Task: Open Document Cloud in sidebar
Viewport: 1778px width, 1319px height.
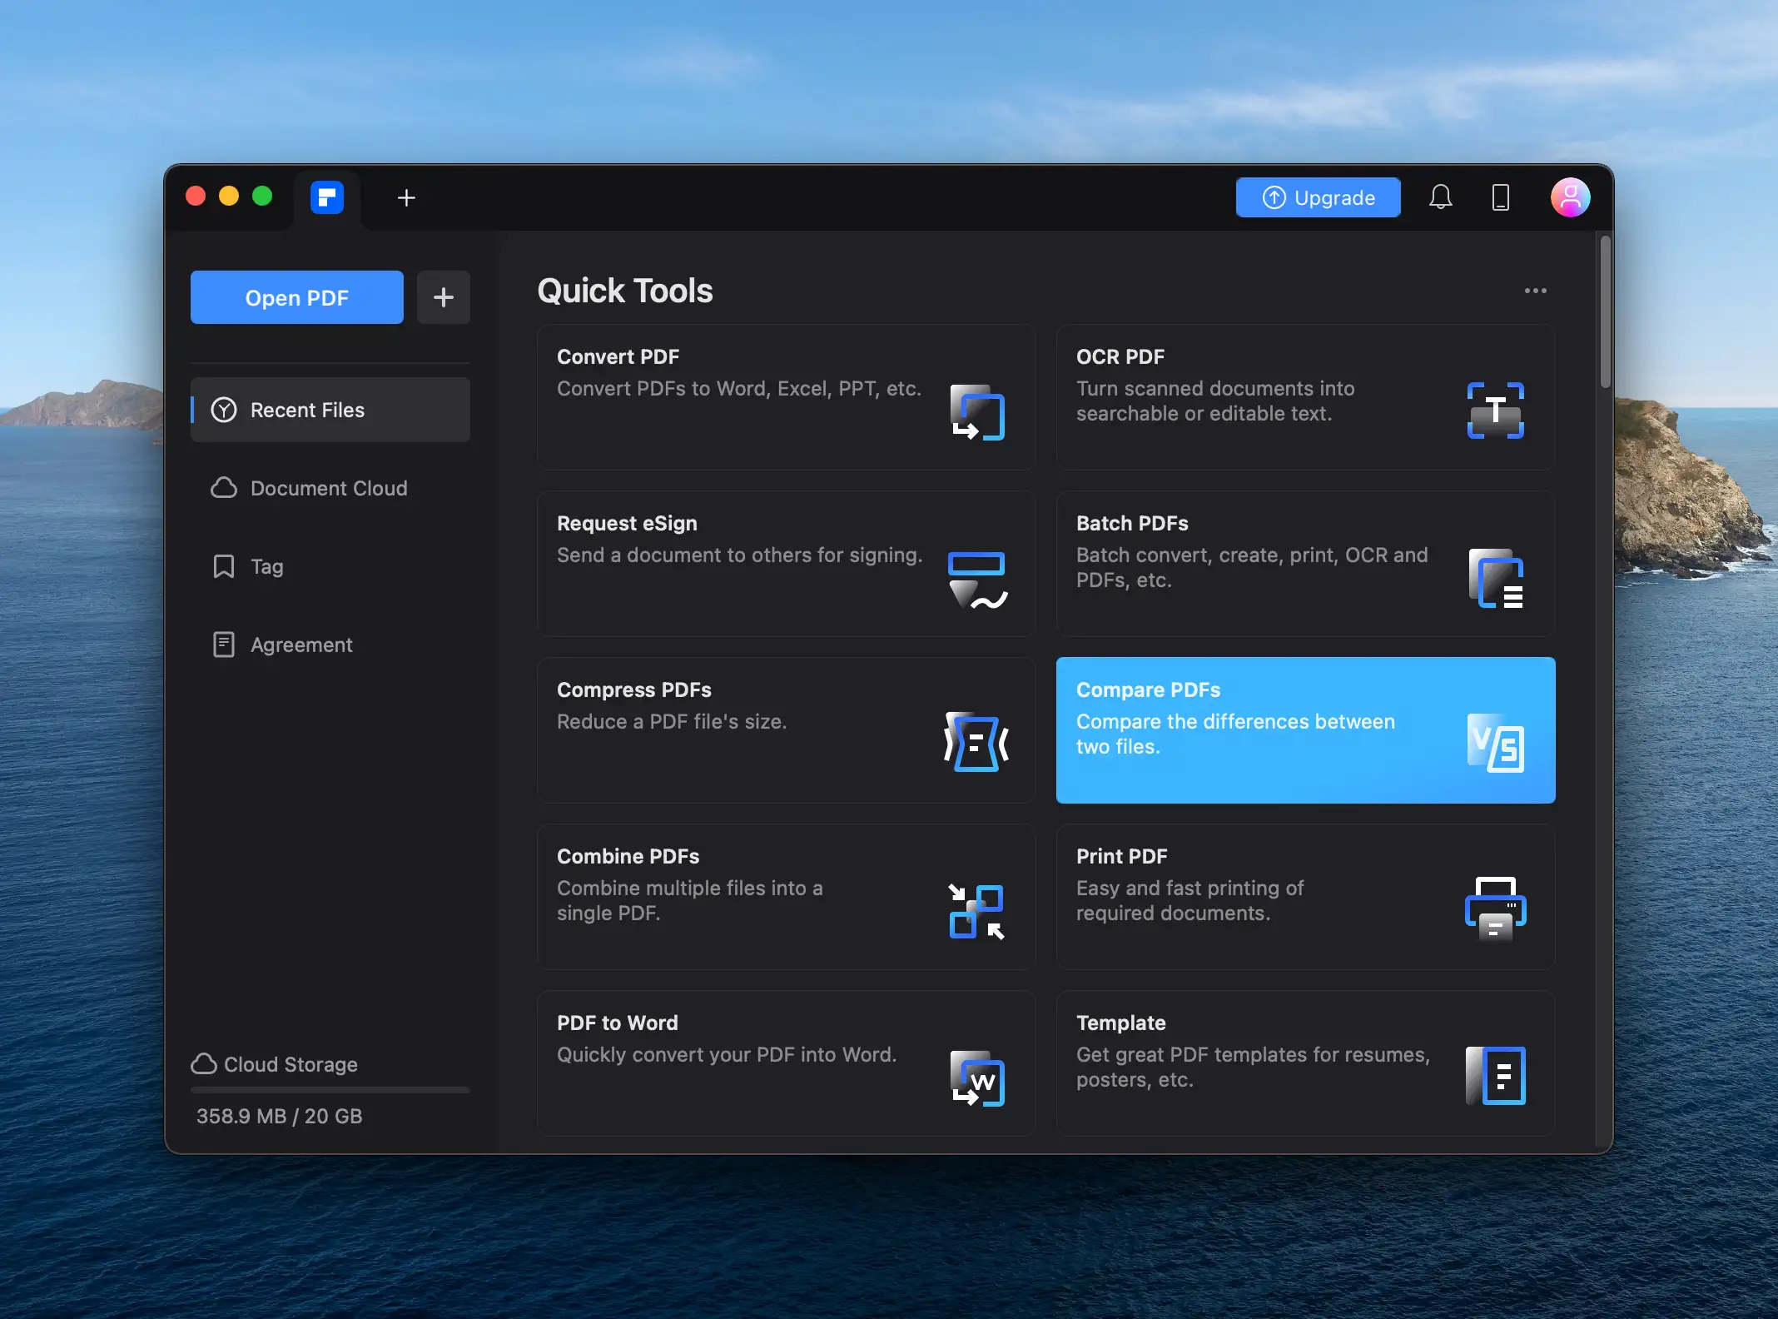Action: point(330,488)
